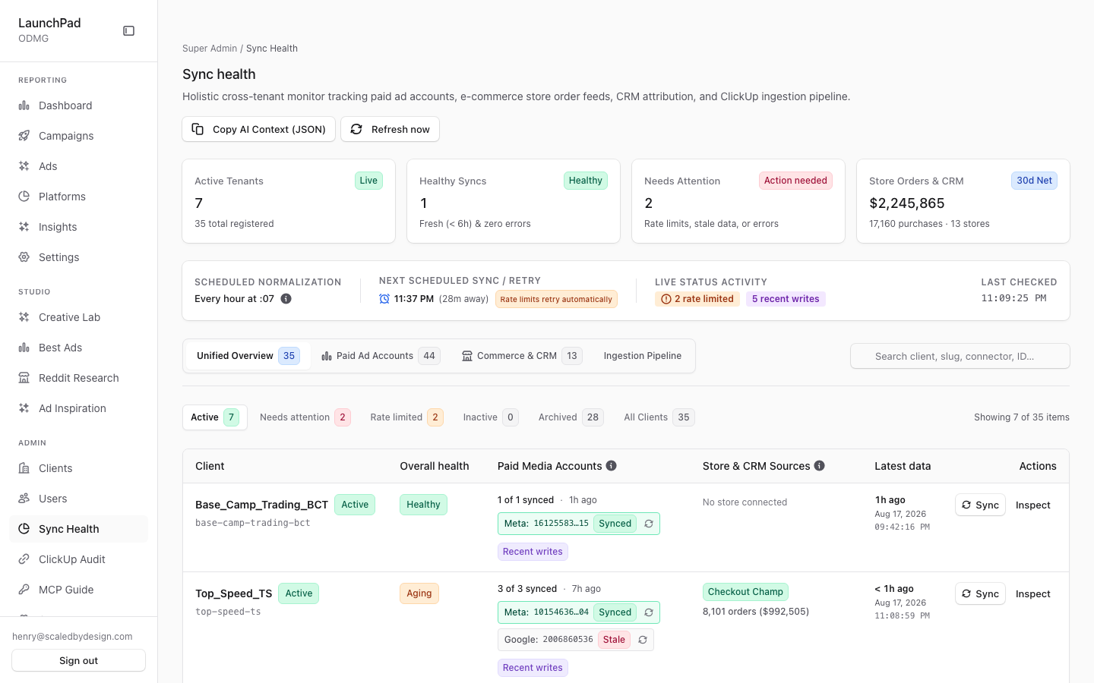Screen dimensions: 1094x683
Task: Click the alarm clock icon by 11:37 PM
Action: [x=384, y=299]
